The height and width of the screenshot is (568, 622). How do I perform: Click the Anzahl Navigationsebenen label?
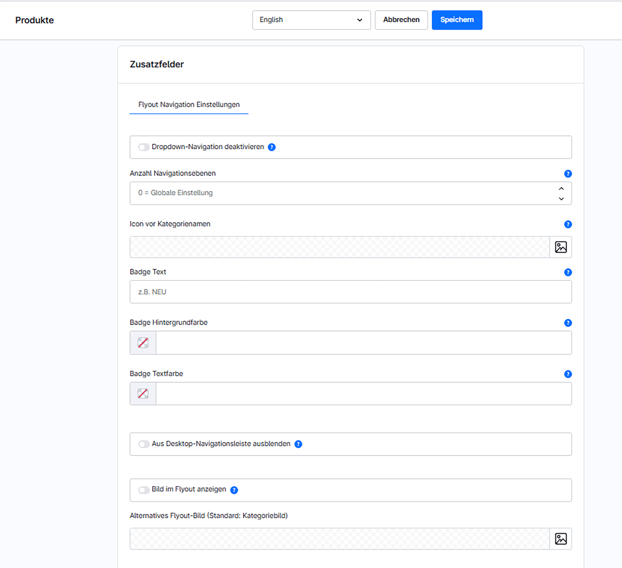[173, 173]
